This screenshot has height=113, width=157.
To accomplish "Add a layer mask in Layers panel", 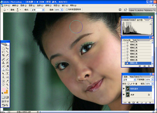I will 133,103.
